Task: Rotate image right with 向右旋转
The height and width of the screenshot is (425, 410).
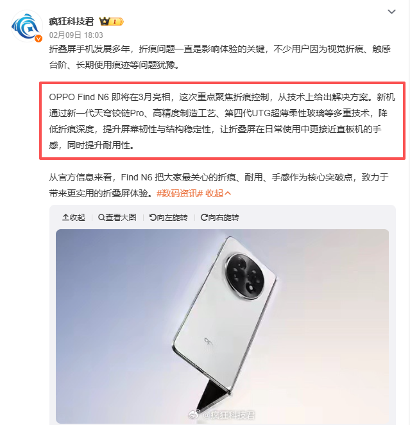Action: click(220, 218)
